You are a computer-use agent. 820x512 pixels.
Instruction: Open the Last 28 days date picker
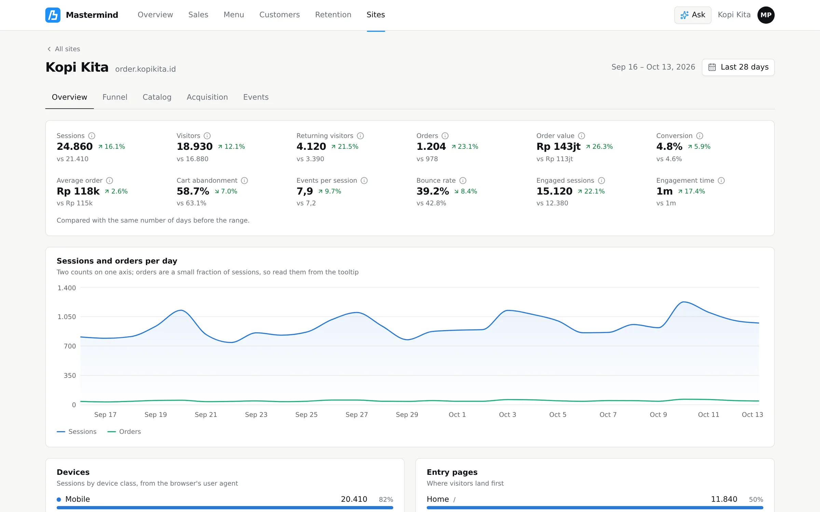point(738,67)
